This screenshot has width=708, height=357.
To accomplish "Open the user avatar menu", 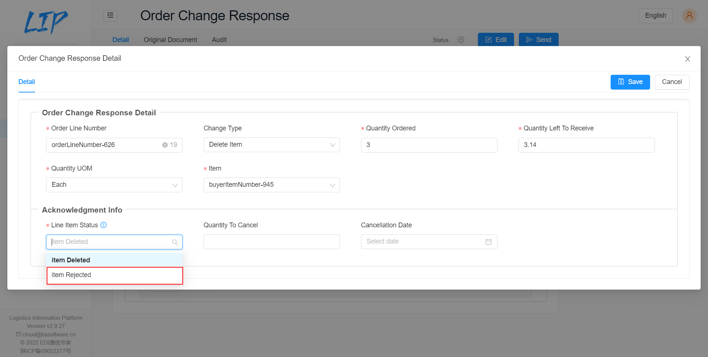I will point(689,15).
